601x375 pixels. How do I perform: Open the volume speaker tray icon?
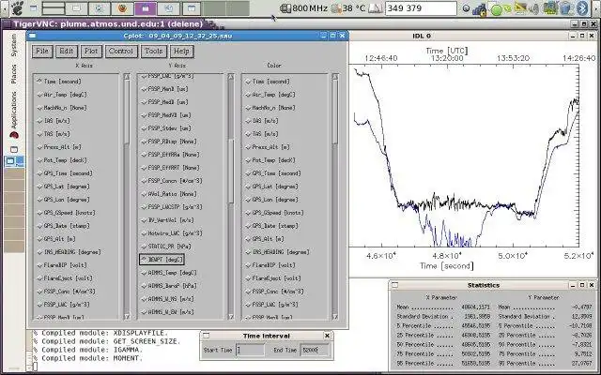pos(533,8)
